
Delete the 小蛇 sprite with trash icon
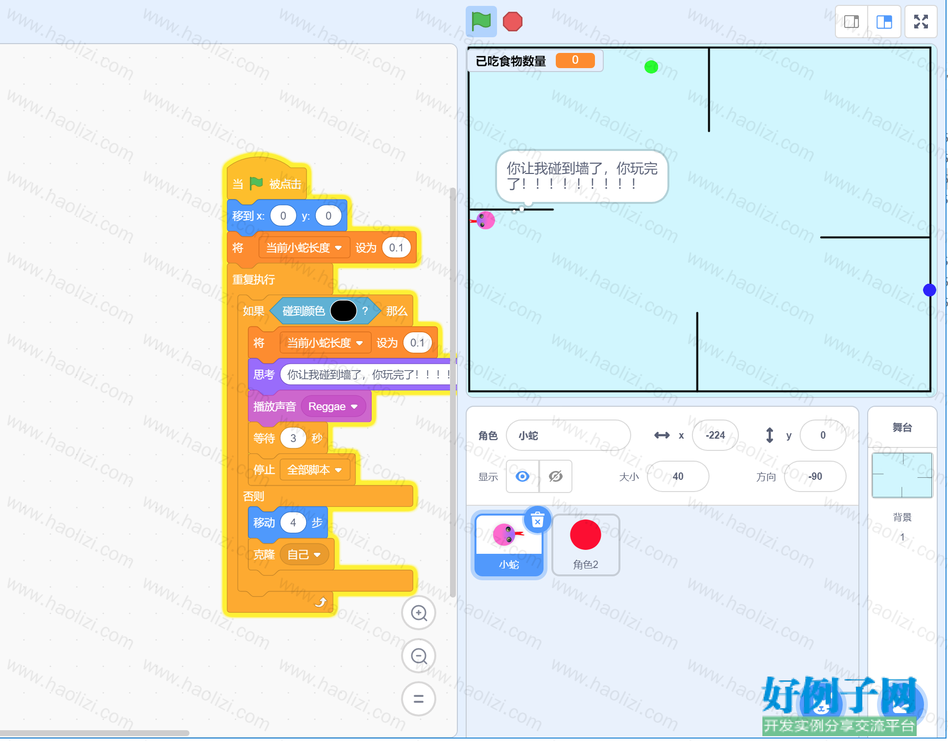538,520
